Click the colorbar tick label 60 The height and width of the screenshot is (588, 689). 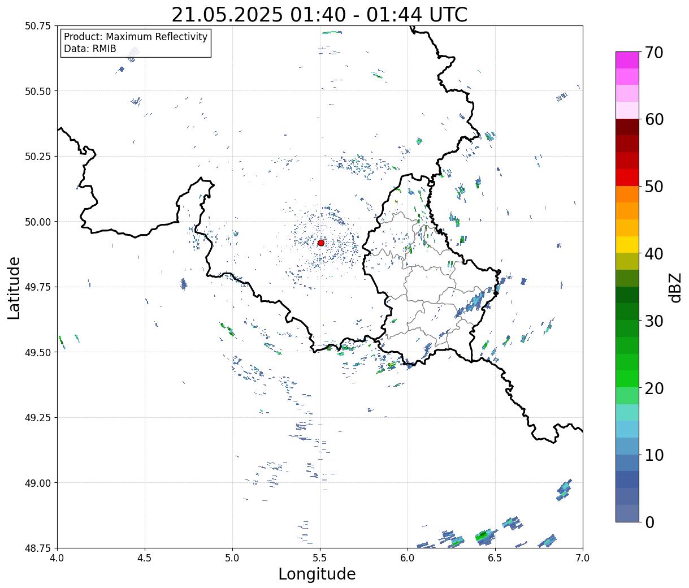(654, 119)
